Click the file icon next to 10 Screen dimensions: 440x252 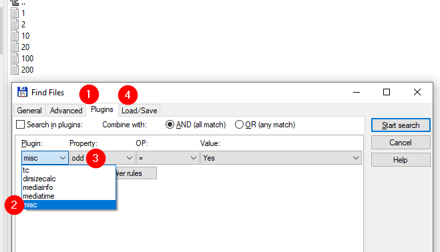[x=15, y=35]
